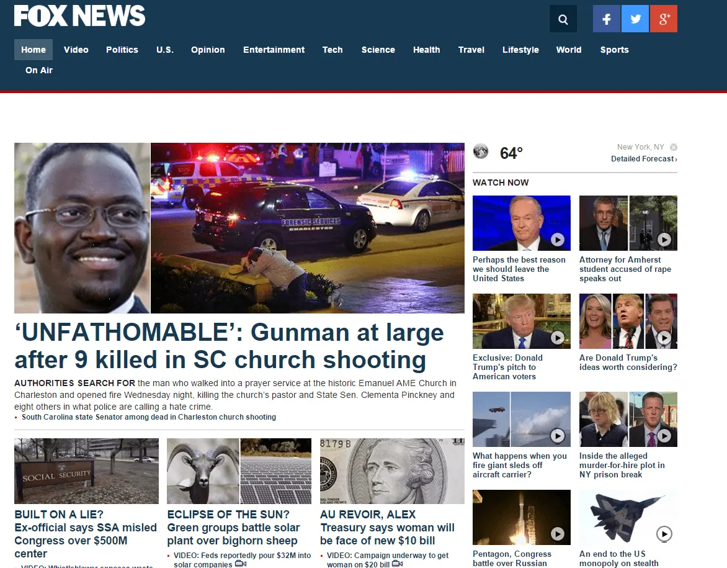727x568 pixels.
Task: Open the search magnifier icon
Action: point(563,19)
